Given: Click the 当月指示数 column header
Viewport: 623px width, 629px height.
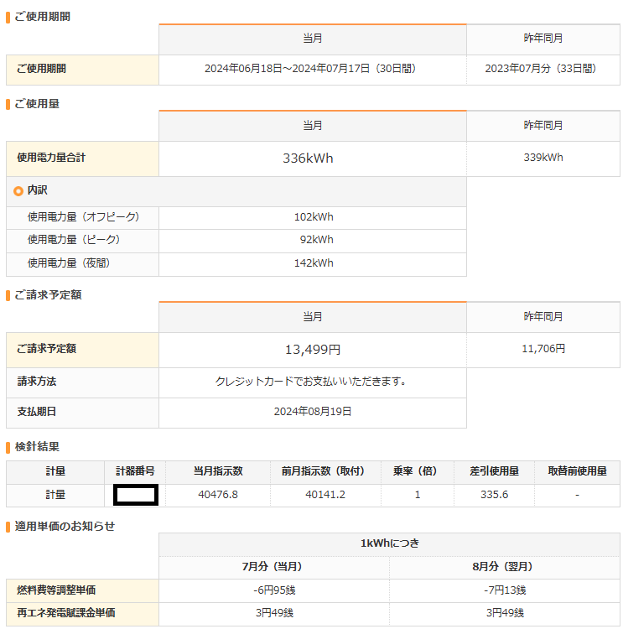Looking at the screenshot, I should tap(218, 471).
